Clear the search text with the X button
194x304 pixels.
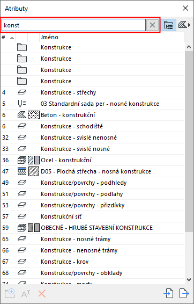(x=152, y=25)
